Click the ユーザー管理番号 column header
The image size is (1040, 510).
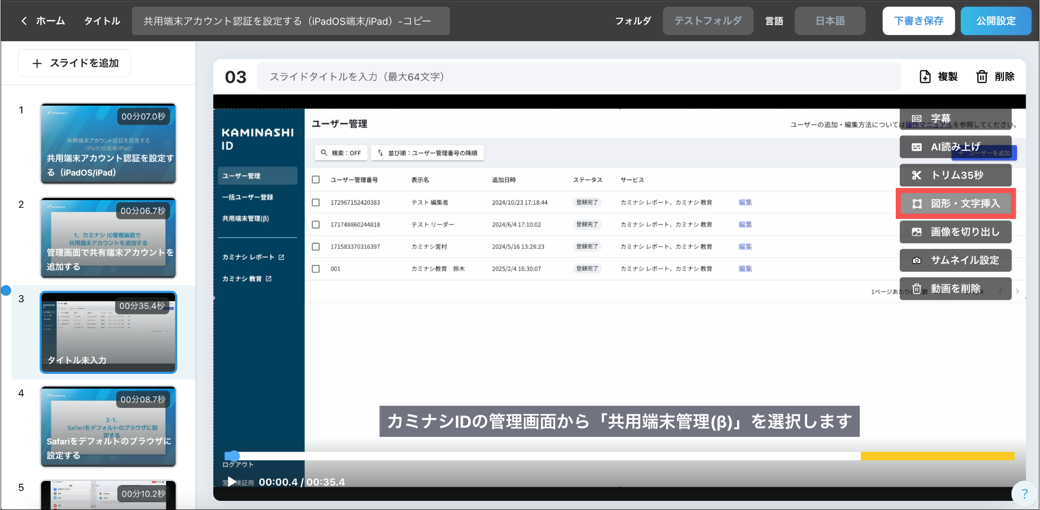tap(354, 180)
